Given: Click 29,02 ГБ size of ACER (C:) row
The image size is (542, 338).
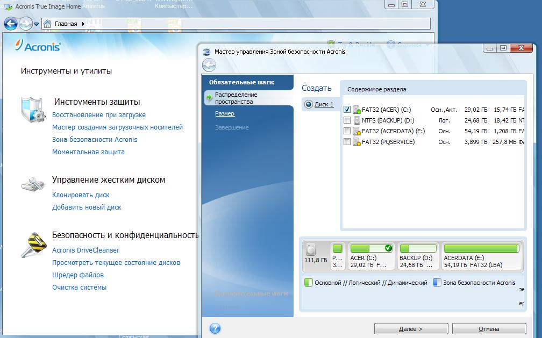Looking at the screenshot, I should (476, 110).
